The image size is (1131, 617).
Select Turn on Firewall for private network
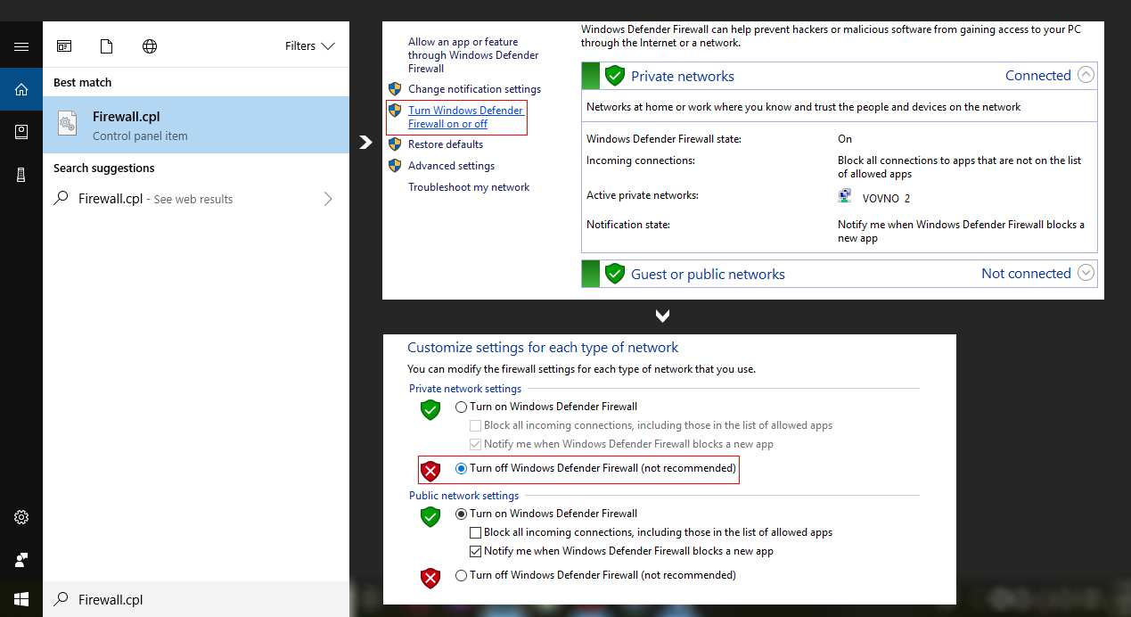point(461,407)
